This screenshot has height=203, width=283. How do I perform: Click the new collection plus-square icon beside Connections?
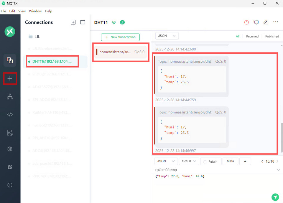tap(73, 22)
